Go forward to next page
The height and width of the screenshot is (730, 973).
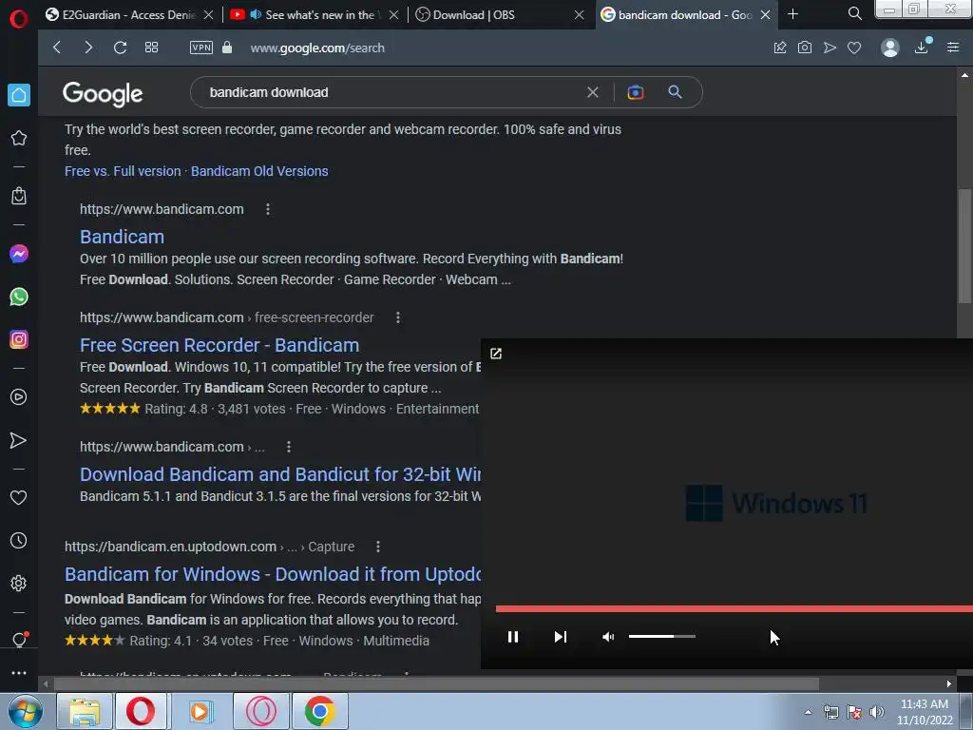[x=88, y=48]
